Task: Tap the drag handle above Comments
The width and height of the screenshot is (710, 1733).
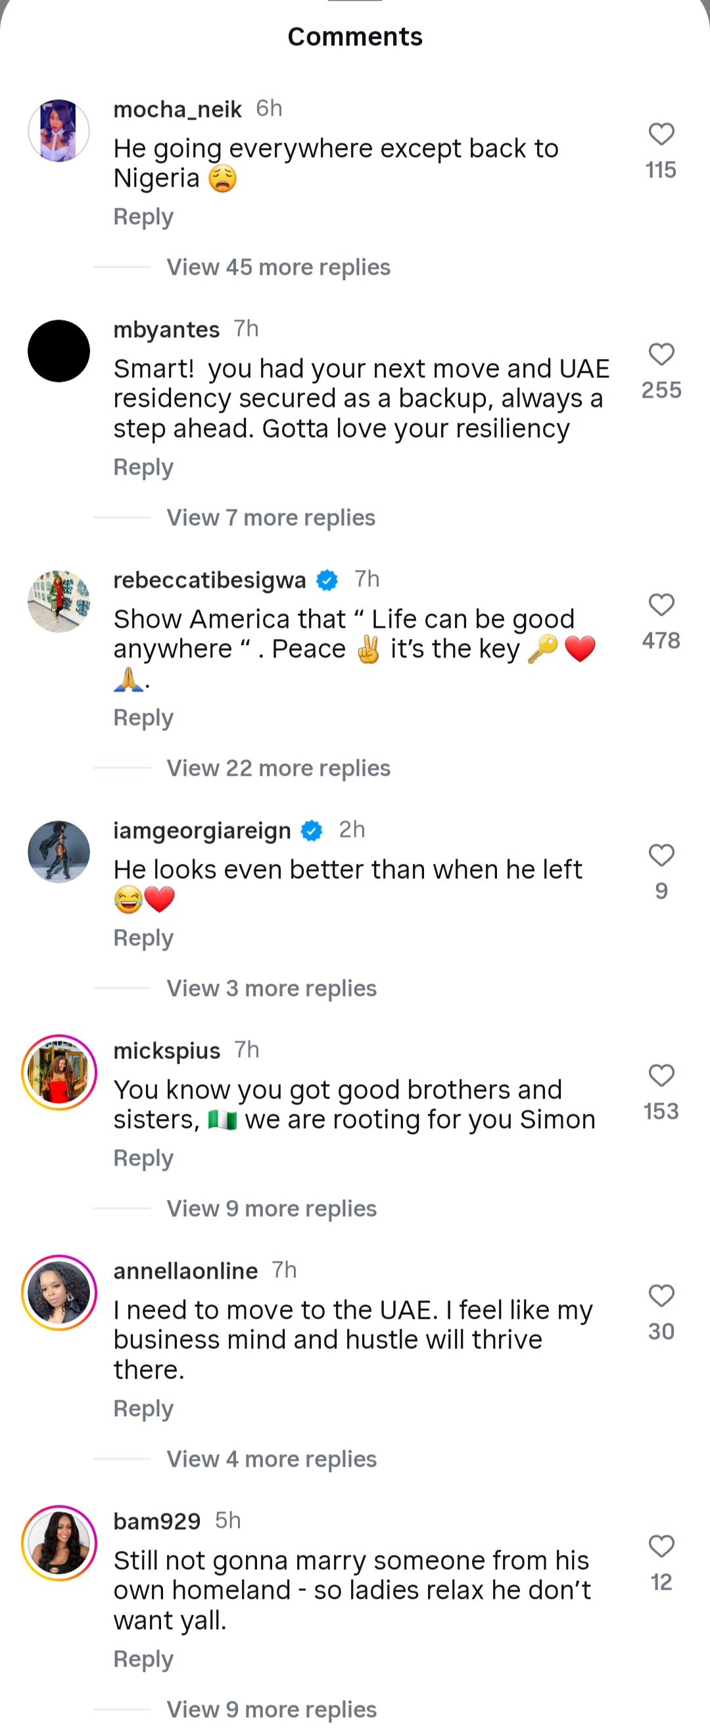Action: tap(354, 2)
